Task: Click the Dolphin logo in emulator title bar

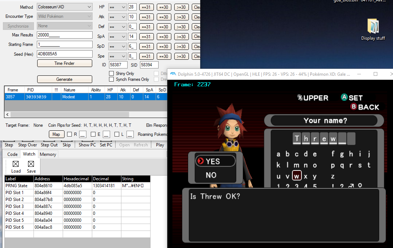Action: click(x=173, y=74)
